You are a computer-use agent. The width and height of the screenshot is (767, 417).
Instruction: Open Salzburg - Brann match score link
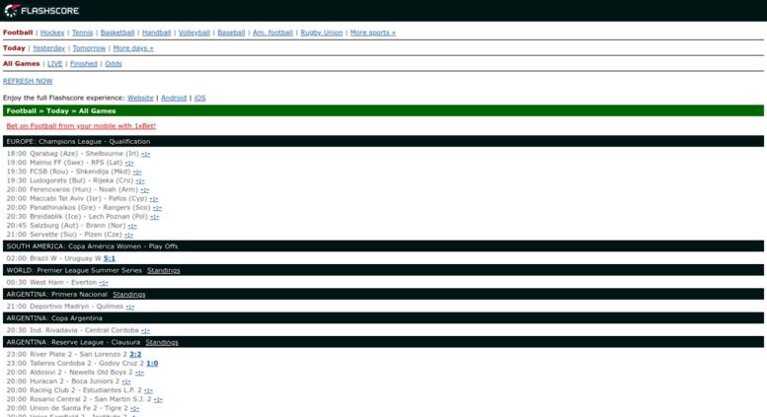tap(132, 226)
